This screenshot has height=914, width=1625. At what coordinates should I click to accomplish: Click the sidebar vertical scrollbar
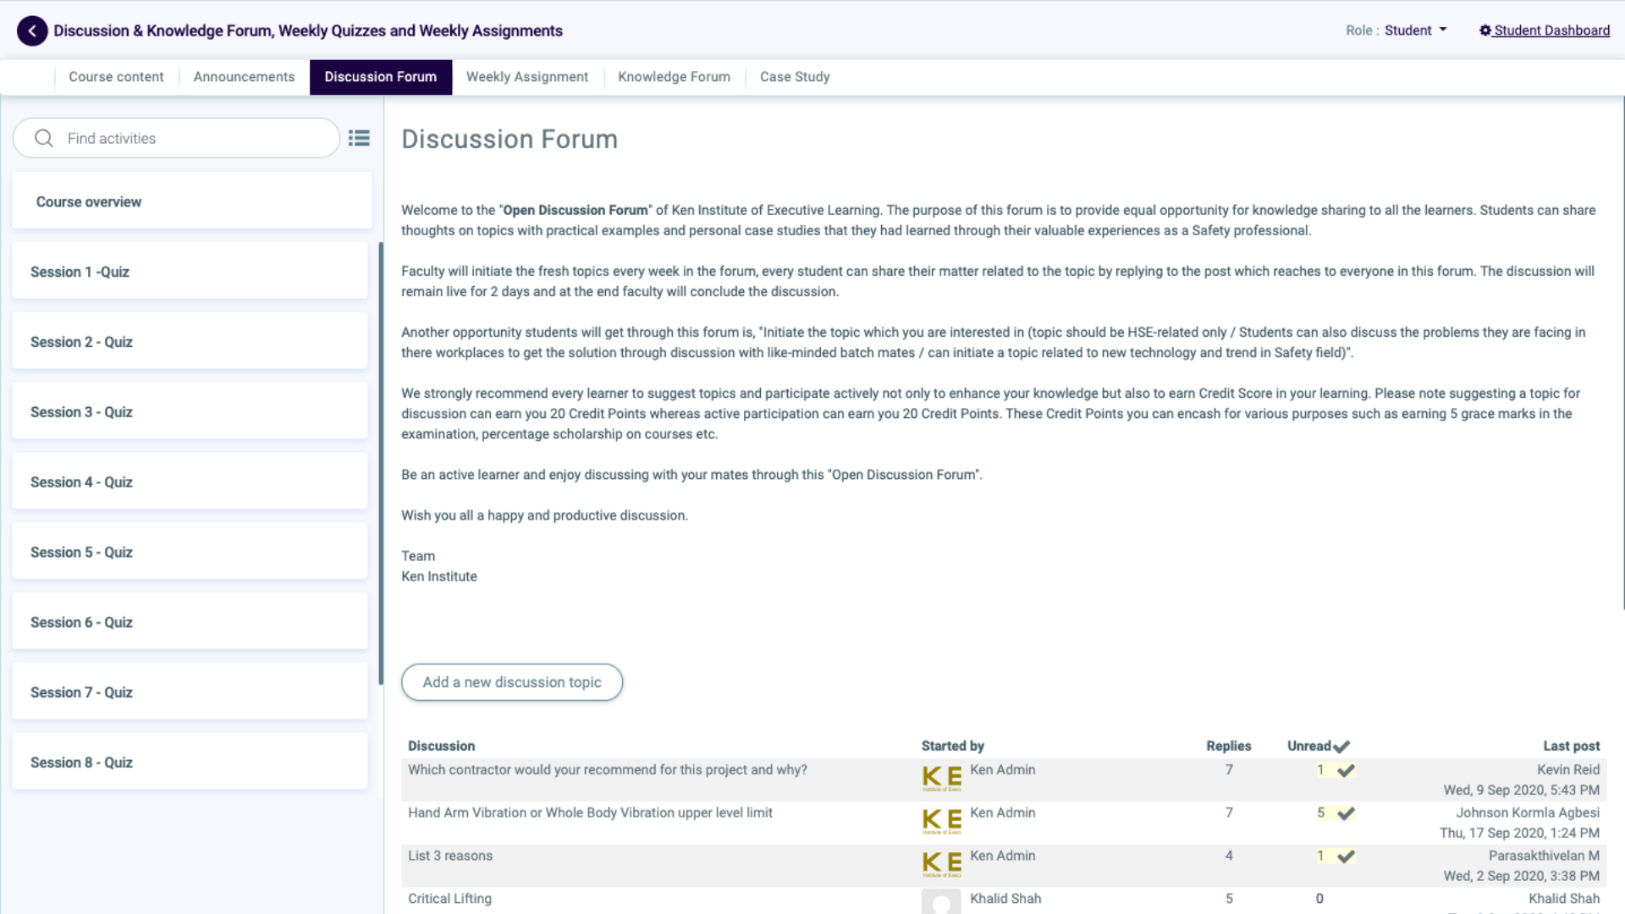381,464
